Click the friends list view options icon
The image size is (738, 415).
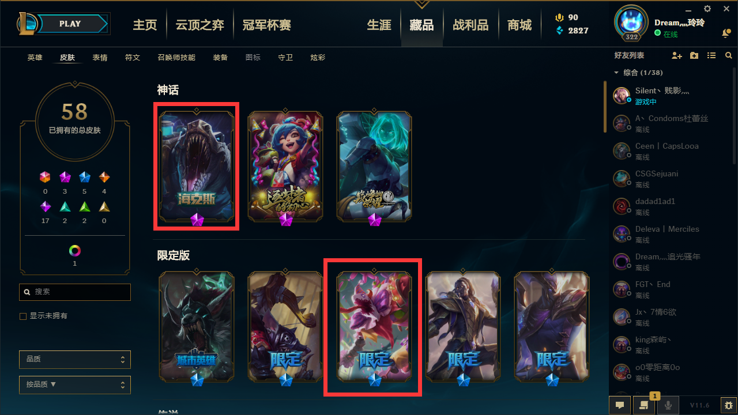tap(711, 56)
